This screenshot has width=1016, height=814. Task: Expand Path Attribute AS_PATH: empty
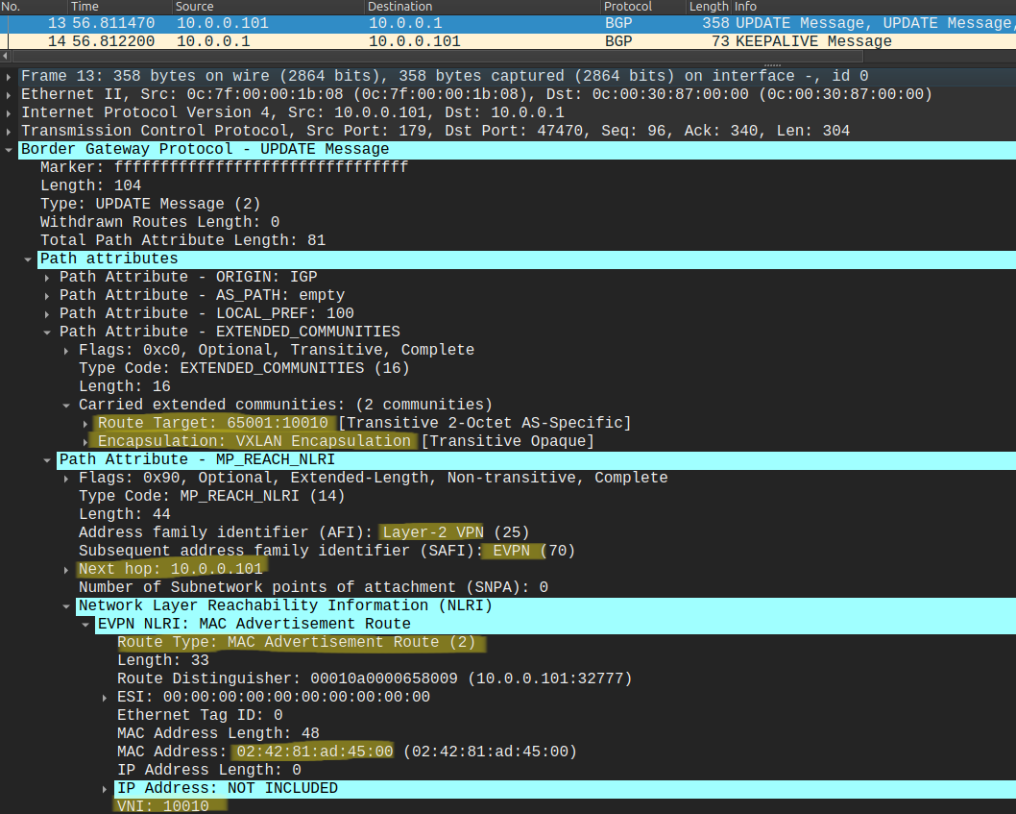pos(47,296)
